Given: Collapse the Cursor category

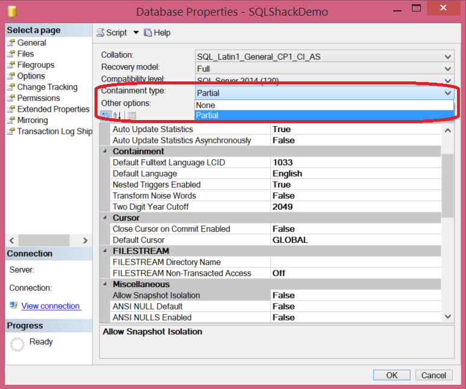Looking at the screenshot, I should (105, 218).
